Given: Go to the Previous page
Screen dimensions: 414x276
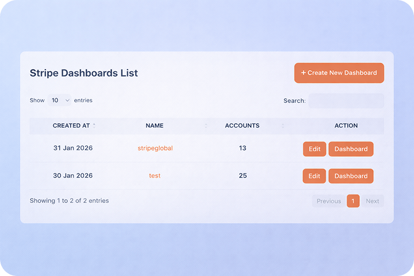Looking at the screenshot, I should point(329,201).
